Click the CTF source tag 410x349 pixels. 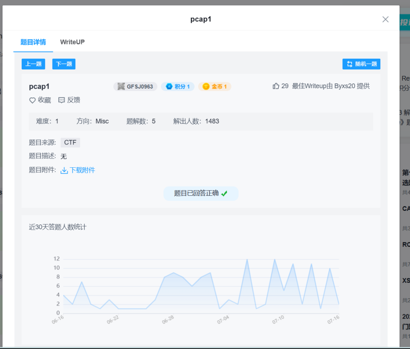70,143
